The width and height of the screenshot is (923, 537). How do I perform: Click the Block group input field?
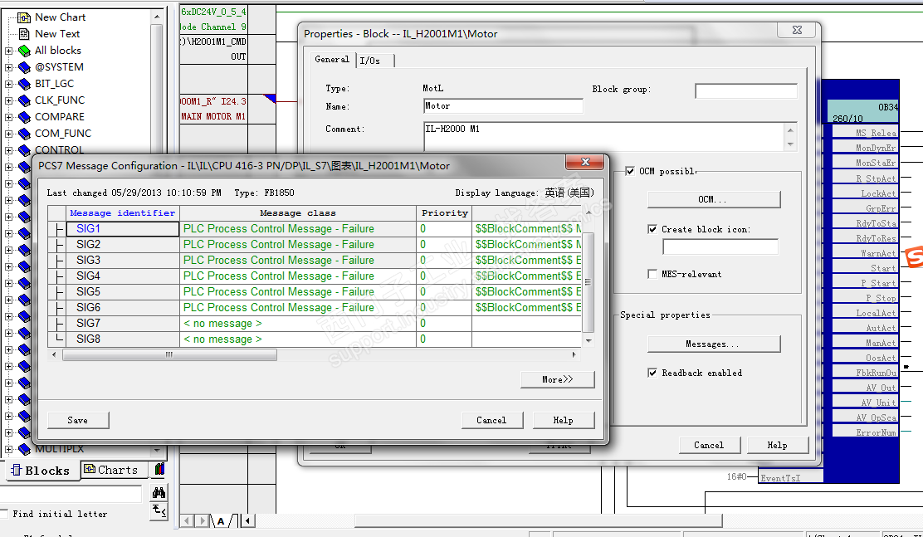tap(746, 90)
